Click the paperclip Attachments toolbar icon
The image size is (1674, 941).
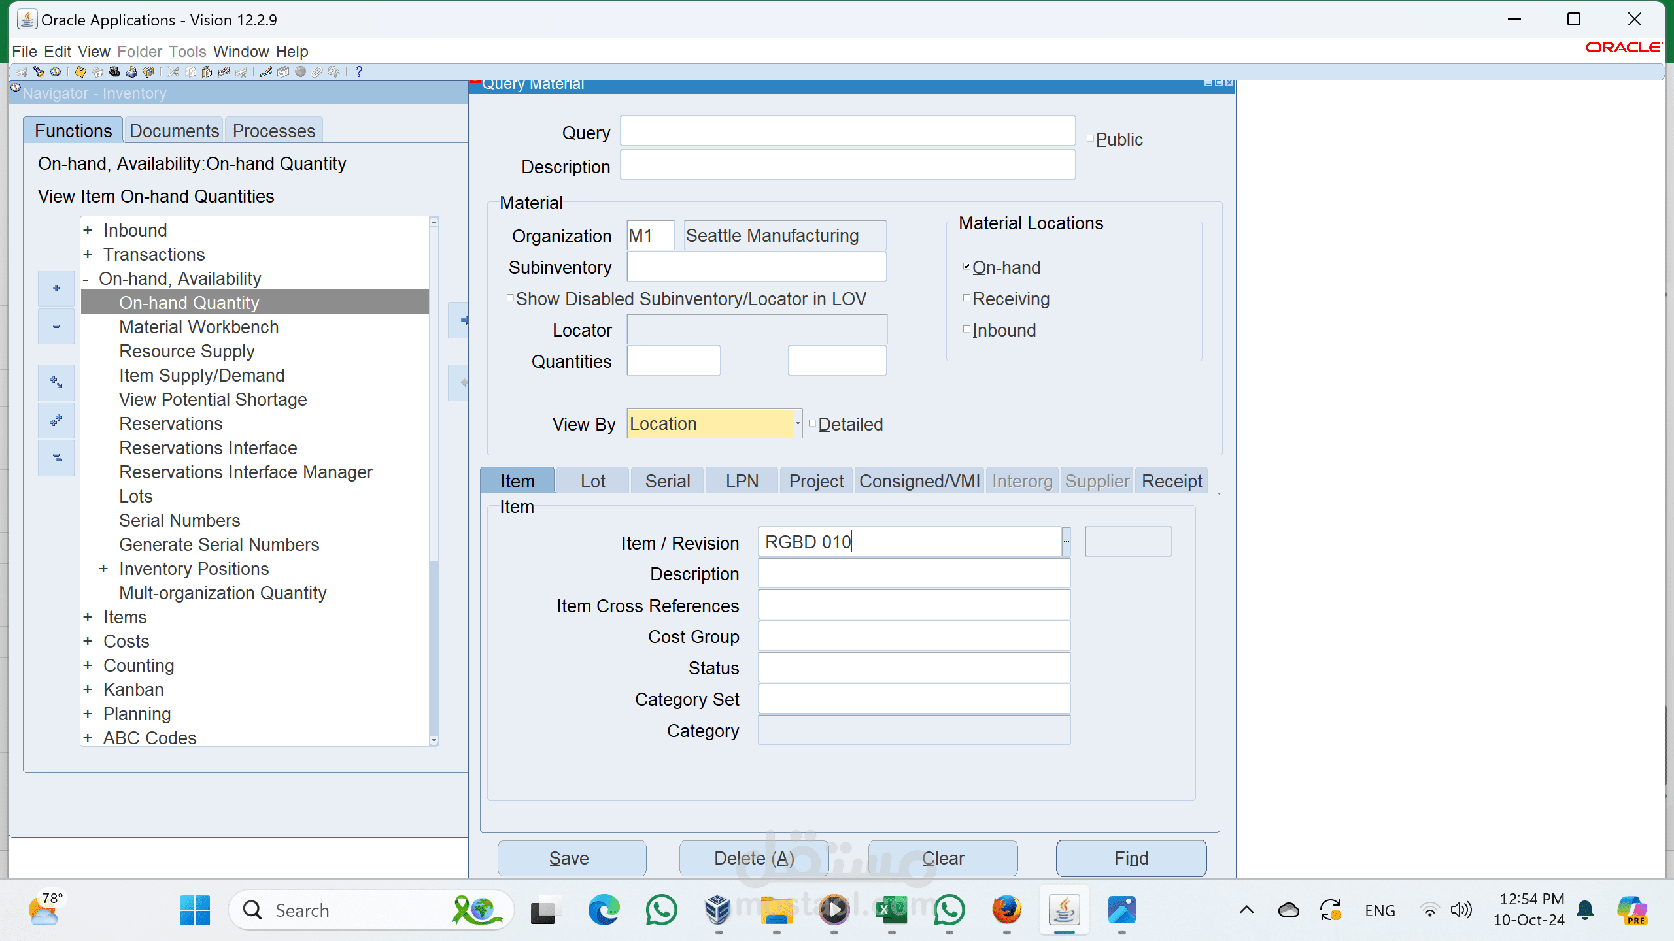click(317, 72)
